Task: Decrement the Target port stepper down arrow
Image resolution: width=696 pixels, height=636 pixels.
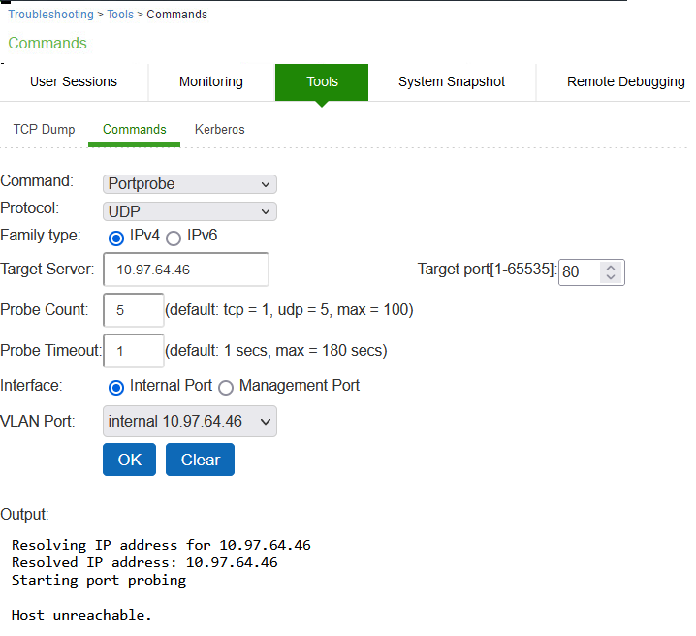Action: [x=611, y=277]
